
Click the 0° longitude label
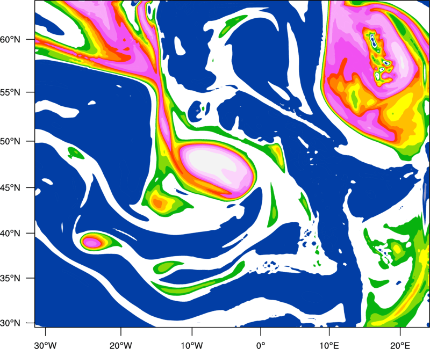pyautogui.click(x=261, y=345)
